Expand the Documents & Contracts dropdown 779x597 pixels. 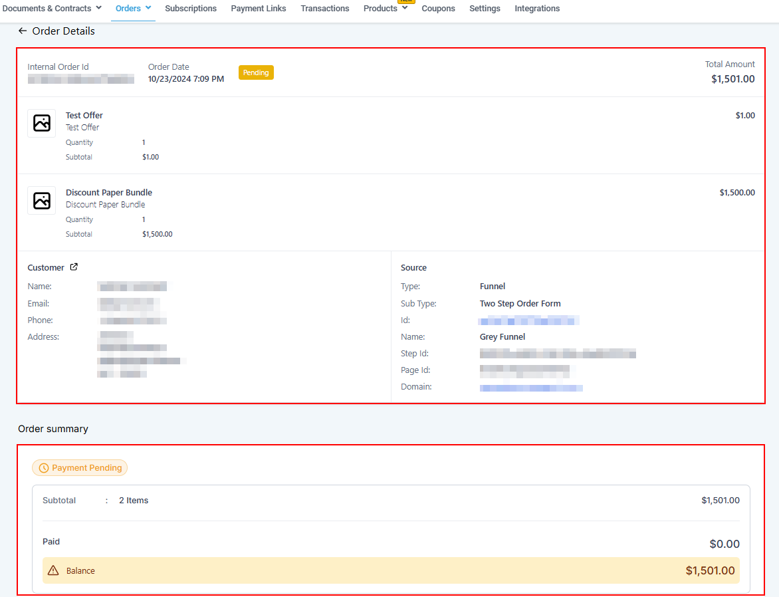[99, 8]
